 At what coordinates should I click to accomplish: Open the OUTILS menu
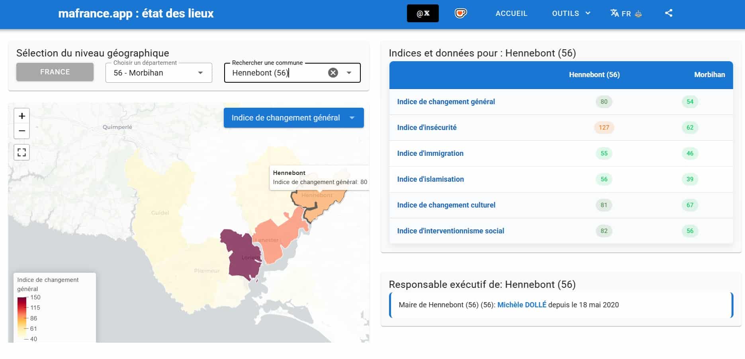click(571, 14)
